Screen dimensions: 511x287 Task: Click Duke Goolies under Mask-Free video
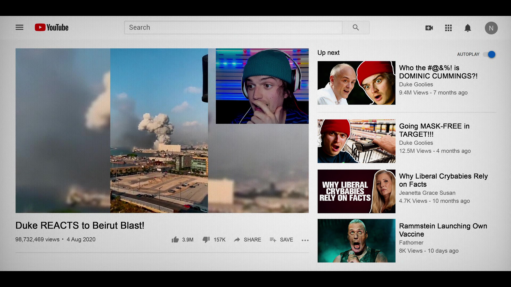[x=416, y=143]
